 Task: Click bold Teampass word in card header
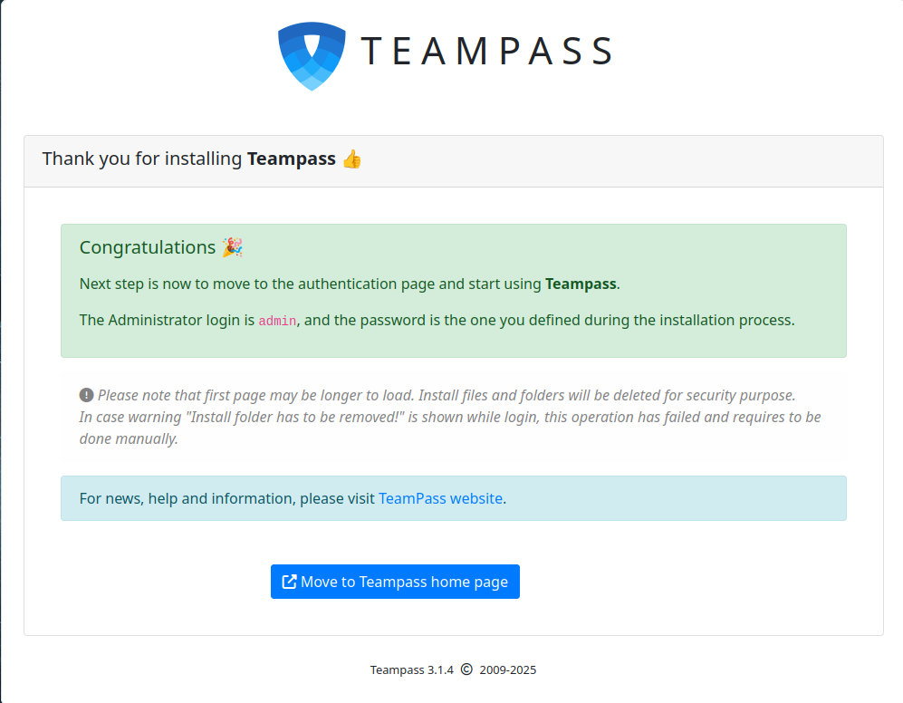291,159
